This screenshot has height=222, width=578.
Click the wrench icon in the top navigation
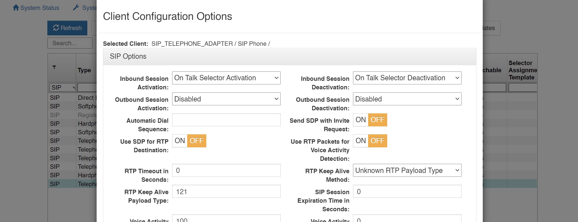click(x=76, y=7)
